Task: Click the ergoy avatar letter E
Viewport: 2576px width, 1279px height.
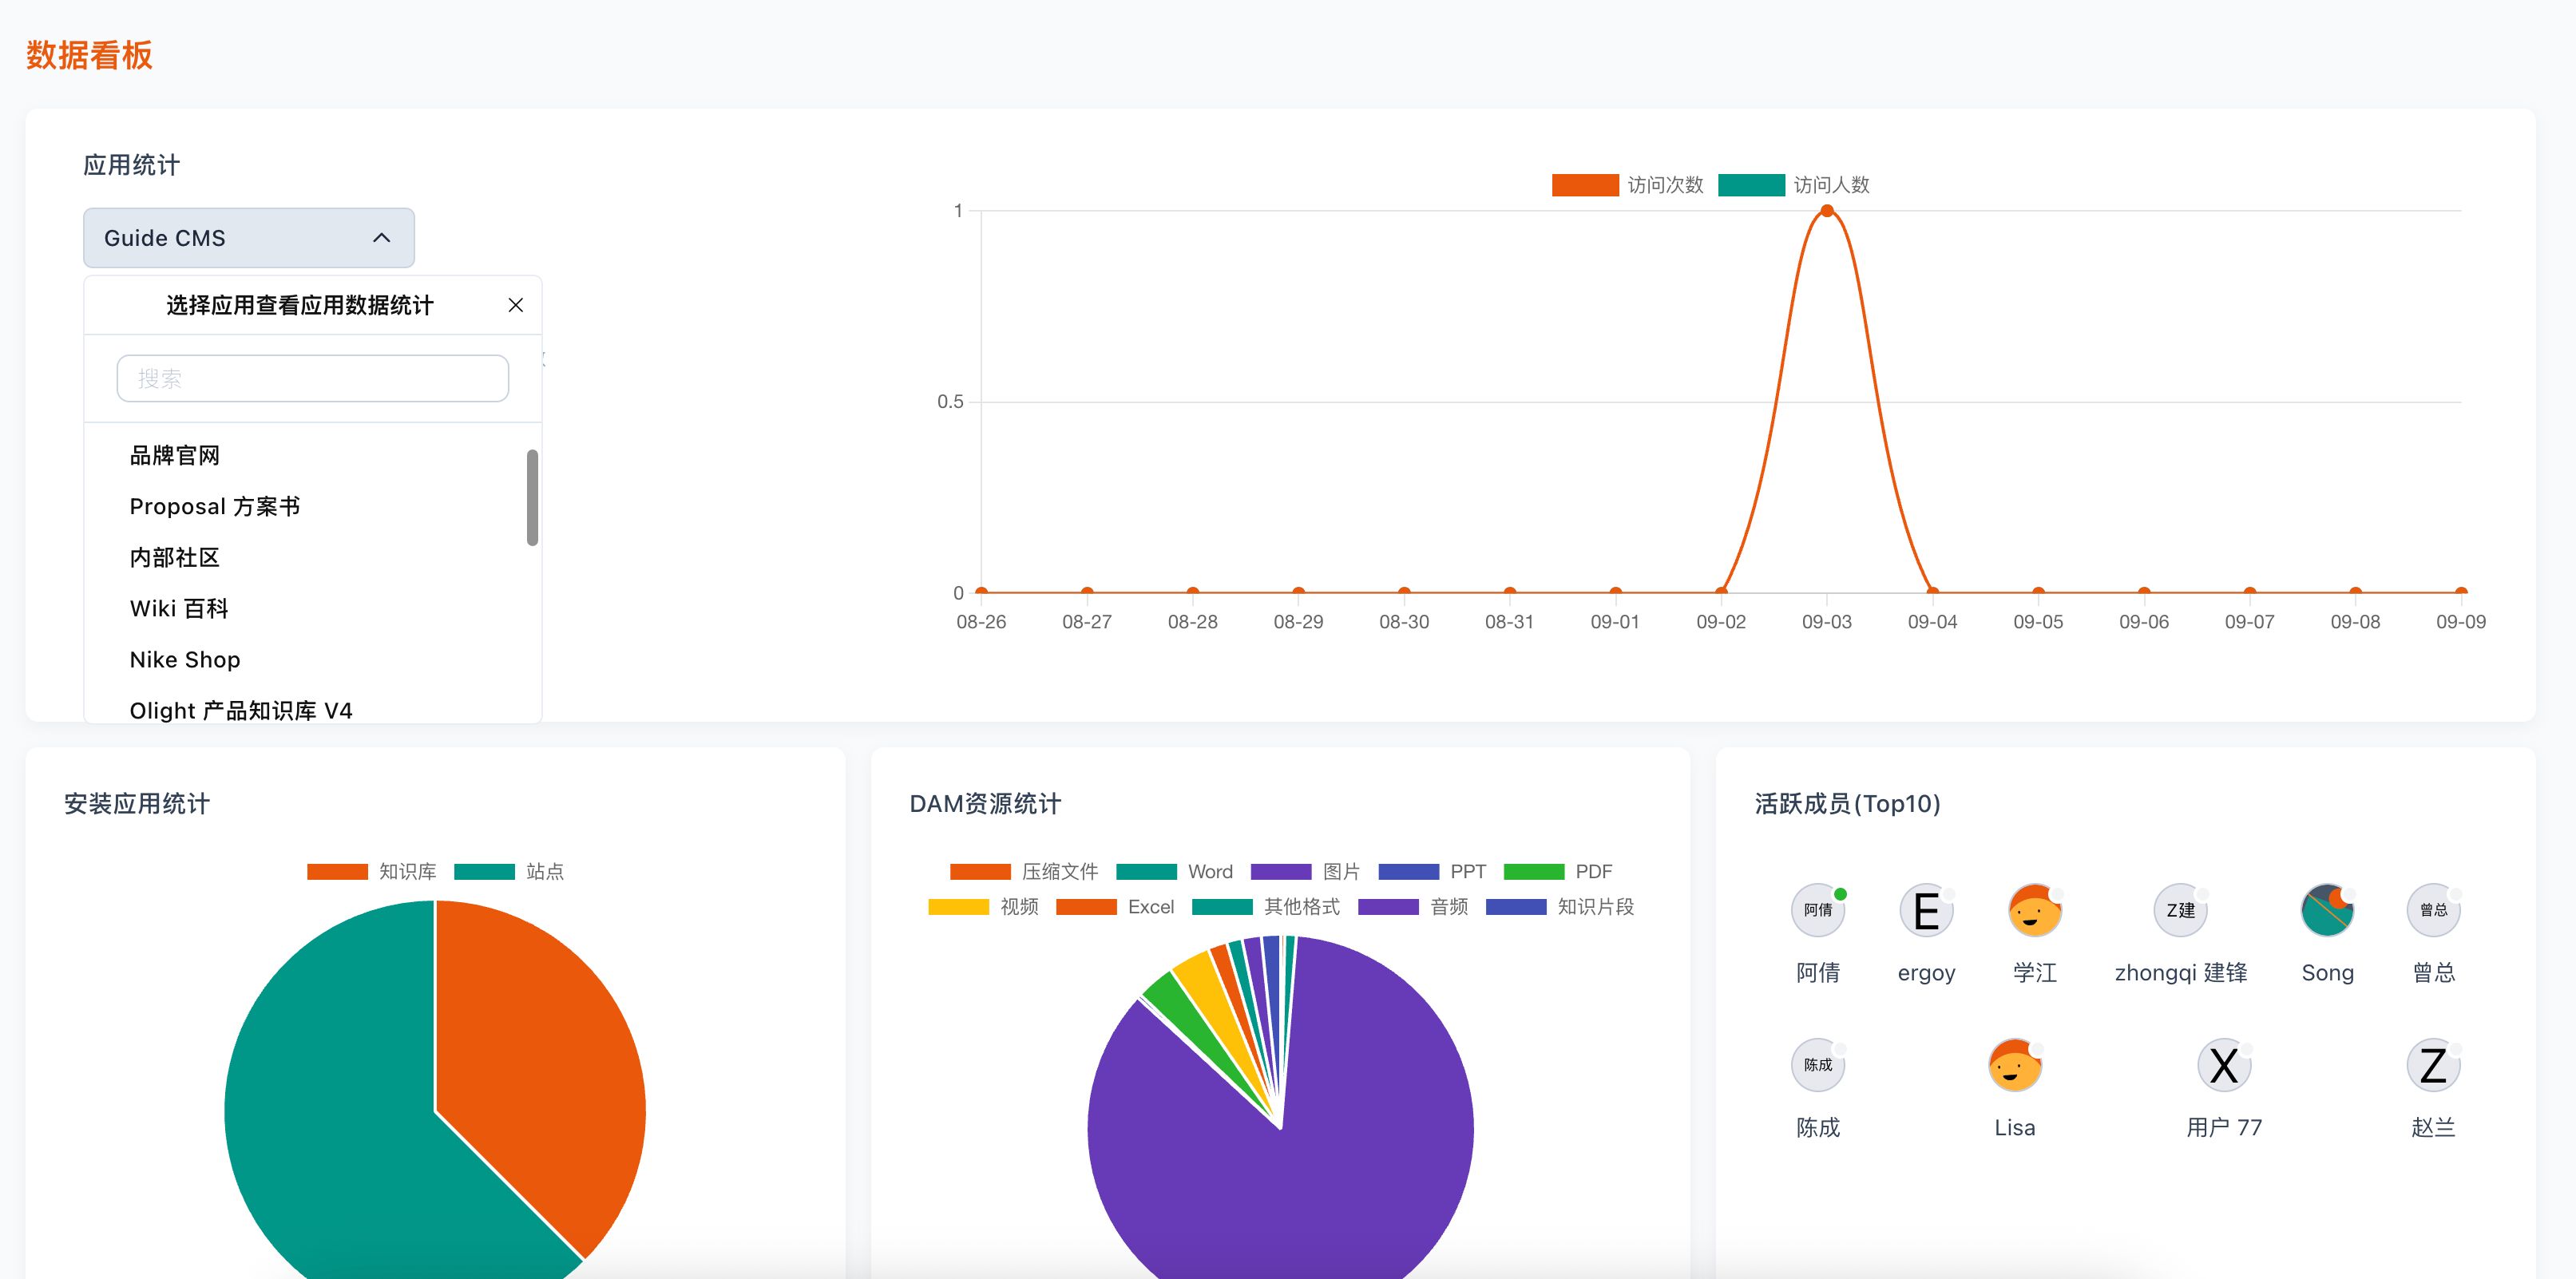Action: point(1925,910)
